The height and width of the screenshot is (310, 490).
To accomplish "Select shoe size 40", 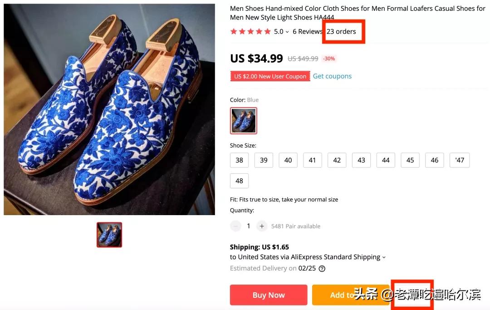I will [288, 160].
